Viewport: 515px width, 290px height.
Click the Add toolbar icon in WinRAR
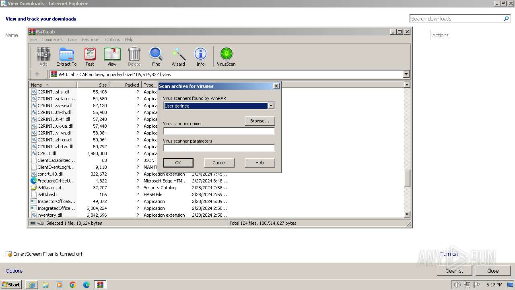(43, 56)
